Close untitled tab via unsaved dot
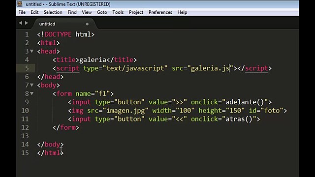The height and width of the screenshot is (177, 315). pos(87,24)
